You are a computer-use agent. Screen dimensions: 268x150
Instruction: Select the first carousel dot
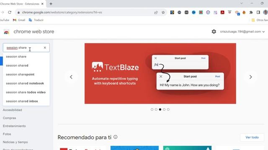[152, 109]
